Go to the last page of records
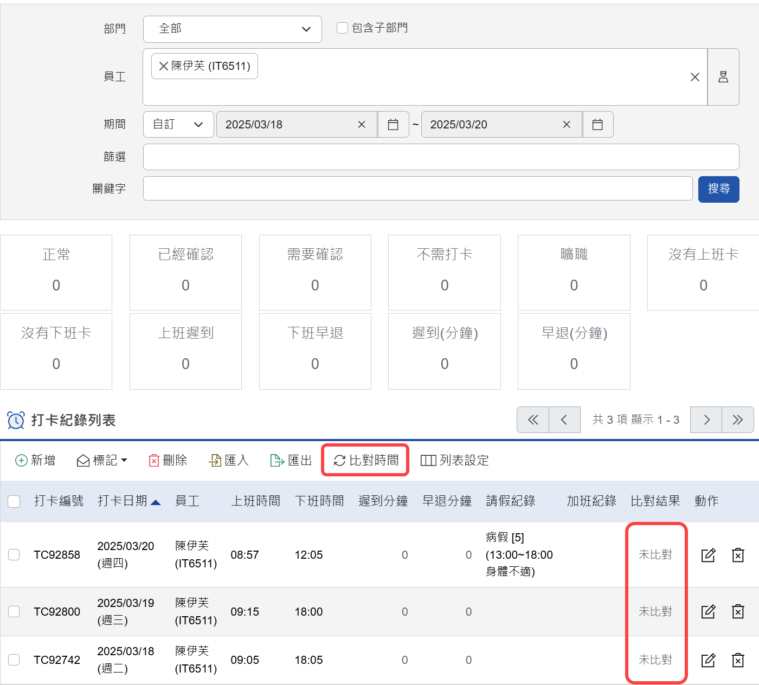Image resolution: width=759 pixels, height=685 pixels. pos(738,420)
